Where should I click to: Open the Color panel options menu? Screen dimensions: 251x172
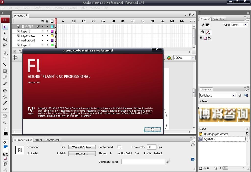[x=247, y=19]
